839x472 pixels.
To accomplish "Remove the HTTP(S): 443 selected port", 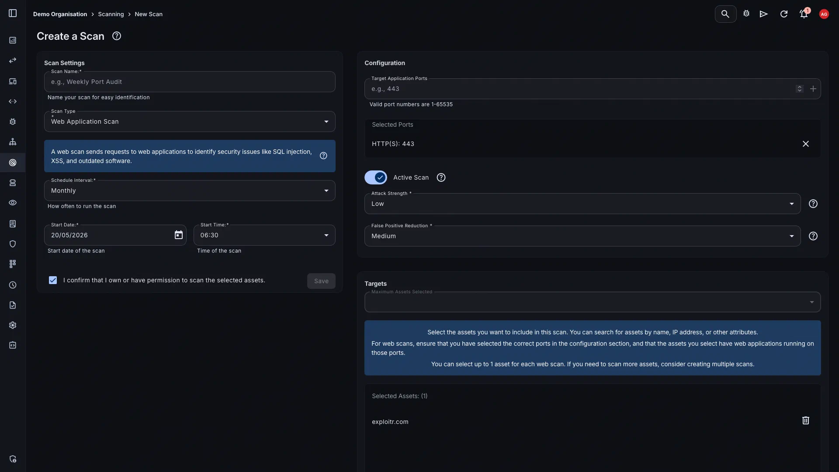I will [x=806, y=144].
